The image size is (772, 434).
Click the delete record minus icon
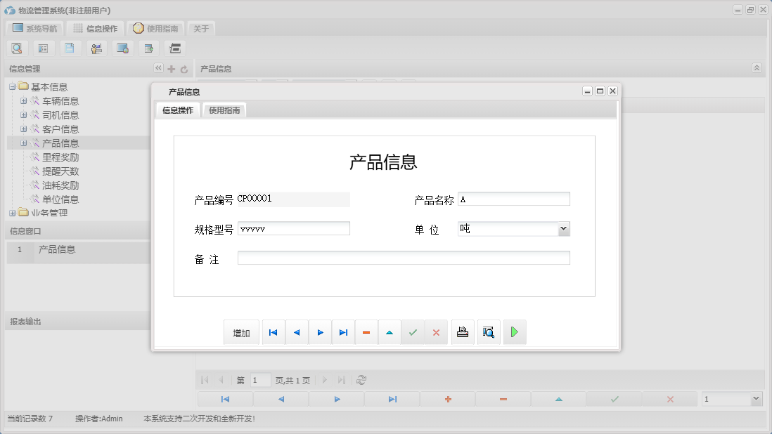366,331
